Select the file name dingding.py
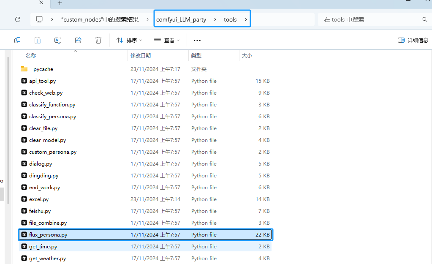Viewport: 432px width, 264px height. click(x=44, y=176)
